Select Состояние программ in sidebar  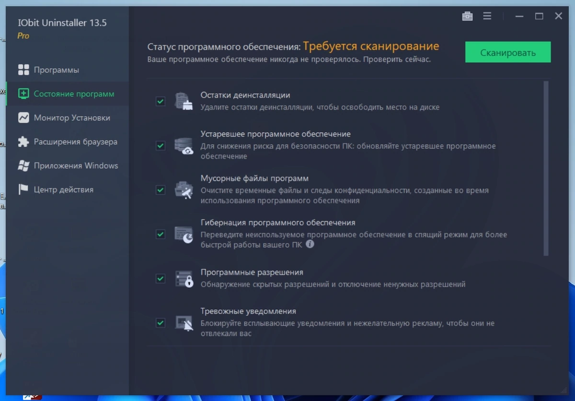click(68, 94)
